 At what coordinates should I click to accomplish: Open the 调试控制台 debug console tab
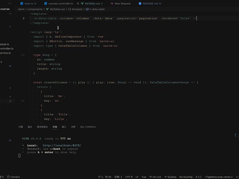[42, 127]
